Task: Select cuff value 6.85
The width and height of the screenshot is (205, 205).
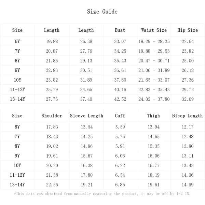Action: pos(120,184)
